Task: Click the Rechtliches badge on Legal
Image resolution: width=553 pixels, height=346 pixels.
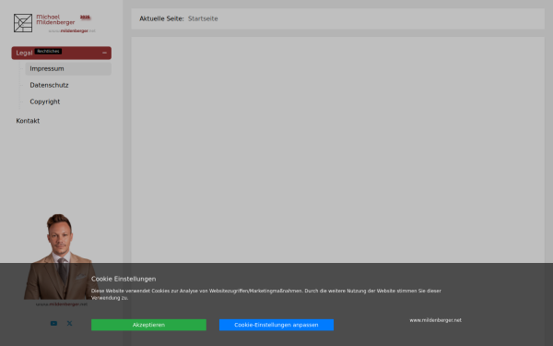Action: click(x=48, y=52)
